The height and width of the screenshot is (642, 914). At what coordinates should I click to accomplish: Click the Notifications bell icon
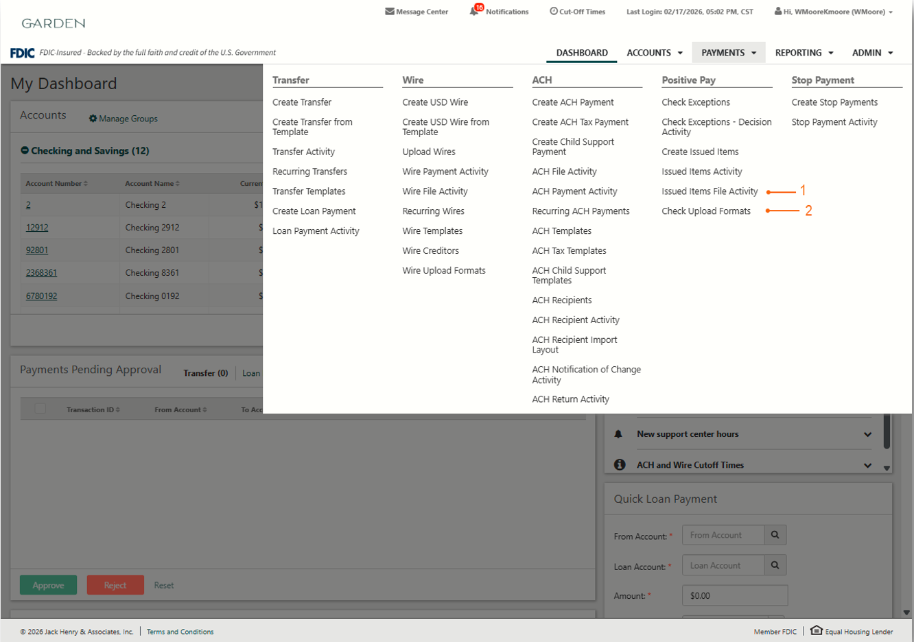[474, 11]
